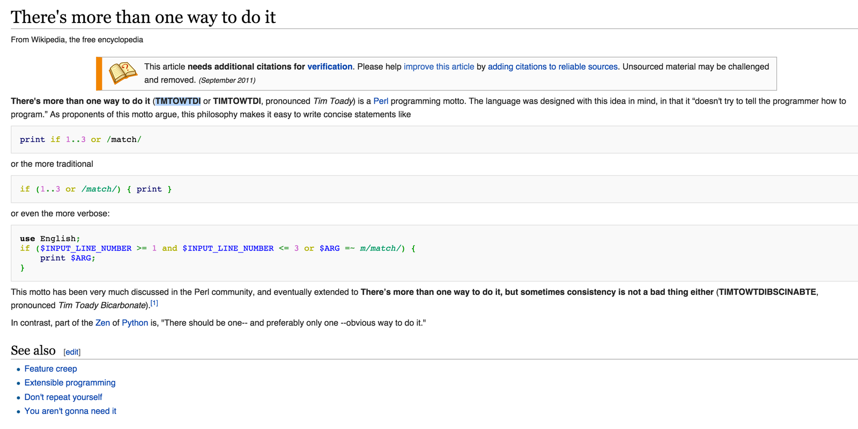Open the Perl article link
This screenshot has width=858, height=429.
click(381, 101)
